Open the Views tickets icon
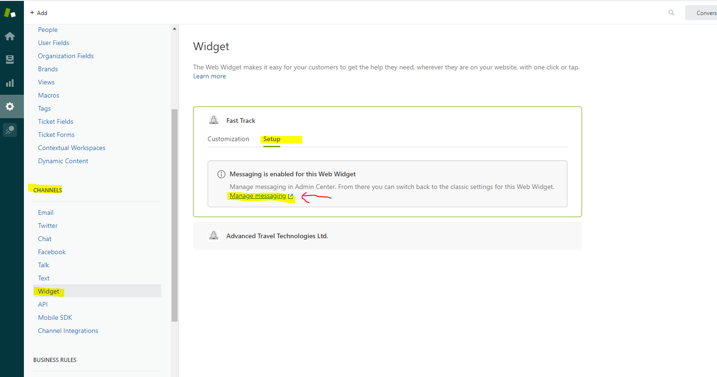The width and height of the screenshot is (717, 377). (10, 60)
